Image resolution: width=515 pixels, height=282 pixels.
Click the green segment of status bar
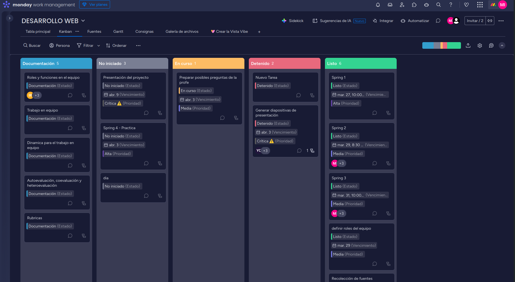pyautogui.click(x=454, y=45)
